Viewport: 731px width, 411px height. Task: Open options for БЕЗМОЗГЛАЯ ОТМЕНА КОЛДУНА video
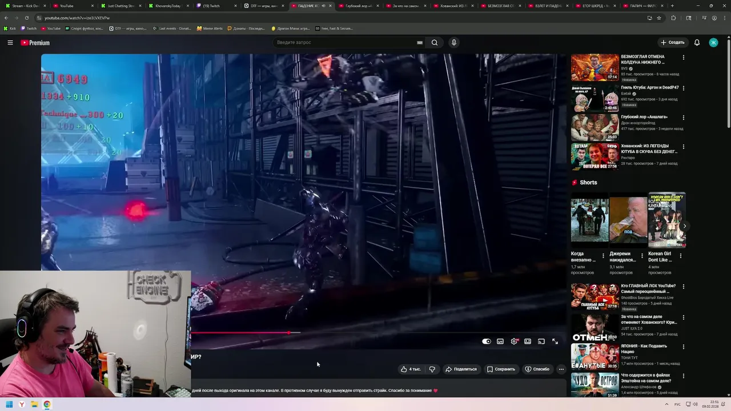coord(683,57)
